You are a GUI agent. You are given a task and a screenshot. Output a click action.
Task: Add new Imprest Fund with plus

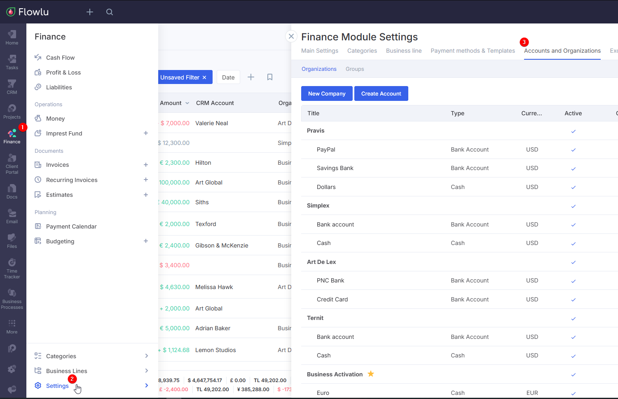tap(146, 133)
